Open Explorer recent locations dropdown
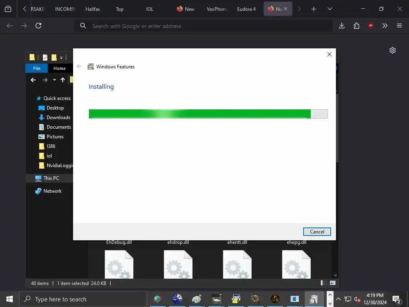This screenshot has width=409, height=307. pos(54,80)
